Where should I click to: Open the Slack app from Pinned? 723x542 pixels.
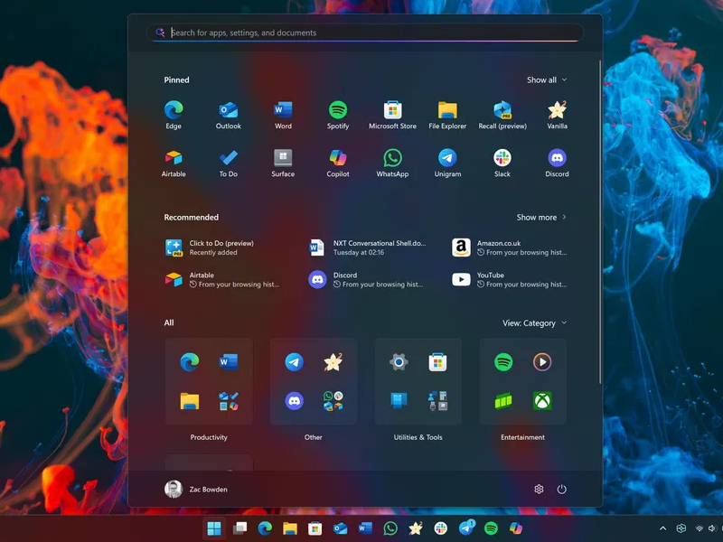(502, 163)
